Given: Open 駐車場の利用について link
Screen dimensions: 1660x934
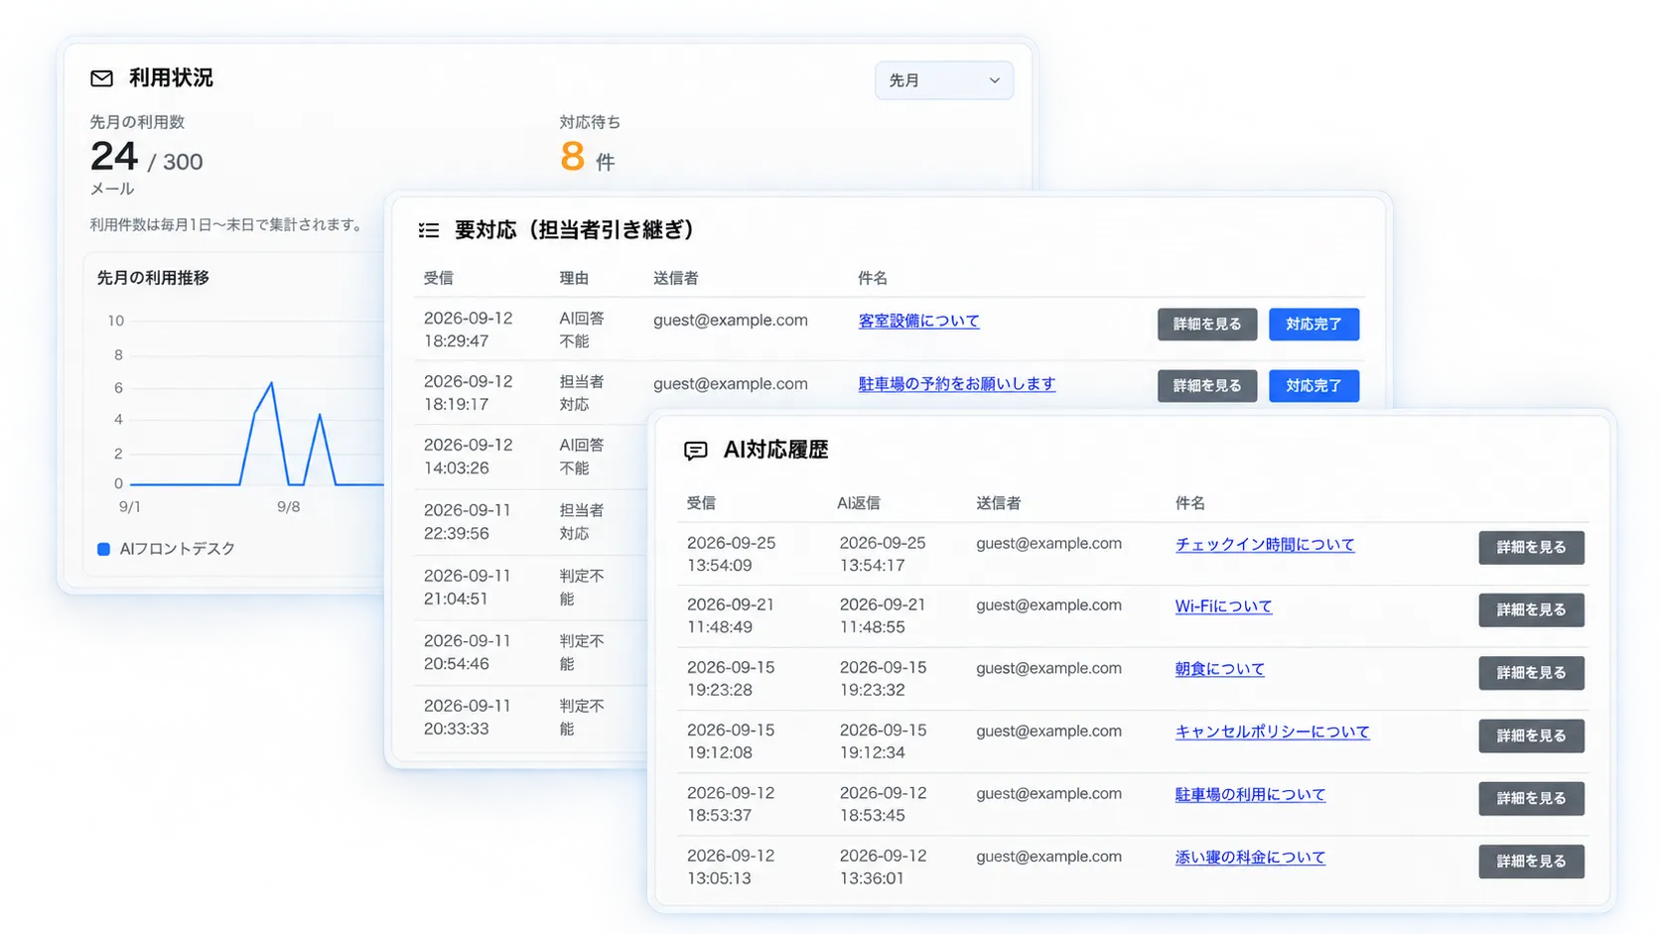Looking at the screenshot, I should [x=1250, y=794].
